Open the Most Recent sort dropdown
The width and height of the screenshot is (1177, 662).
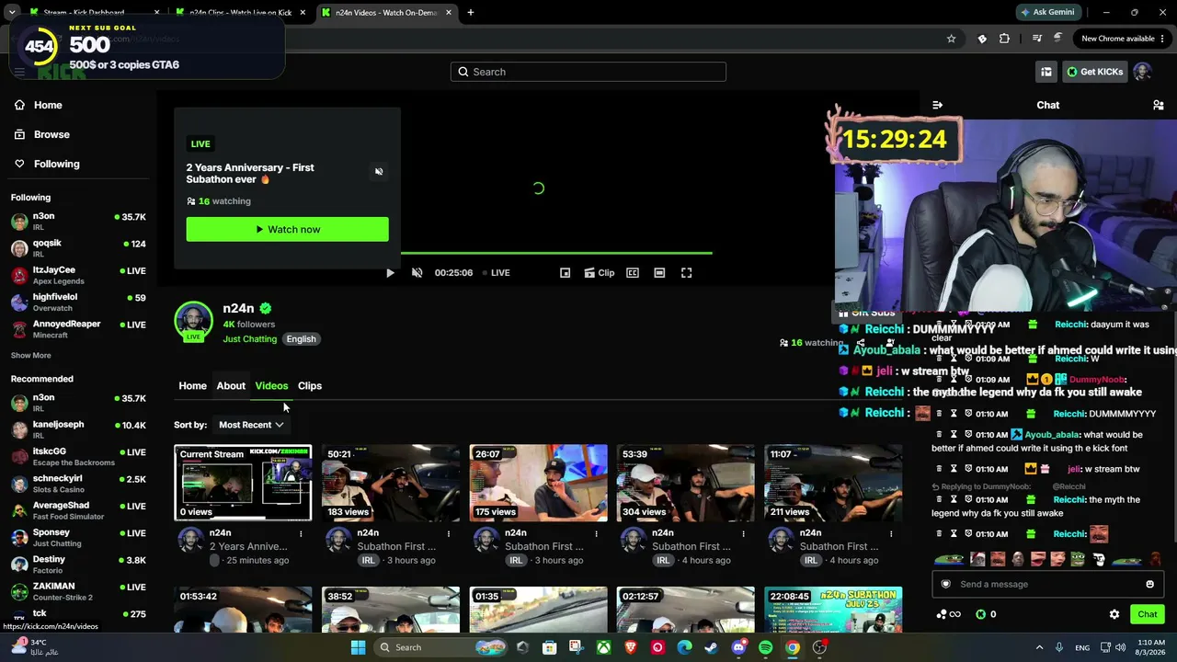251,425
